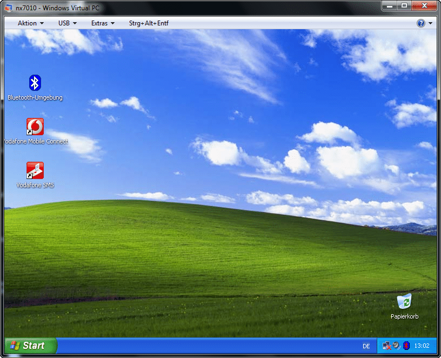Viewport: 441px width, 358px height.
Task: Click the DE language indicator
Action: 366,346
